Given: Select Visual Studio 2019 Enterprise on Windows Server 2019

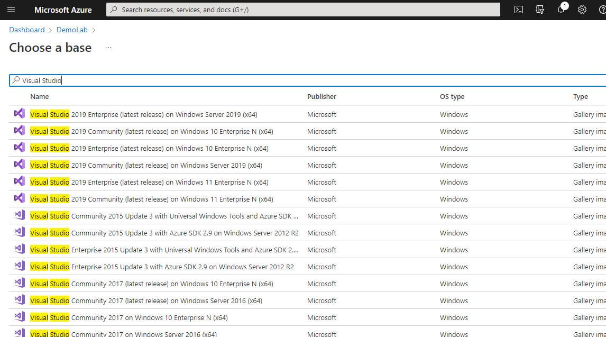Looking at the screenshot, I should (144, 114).
